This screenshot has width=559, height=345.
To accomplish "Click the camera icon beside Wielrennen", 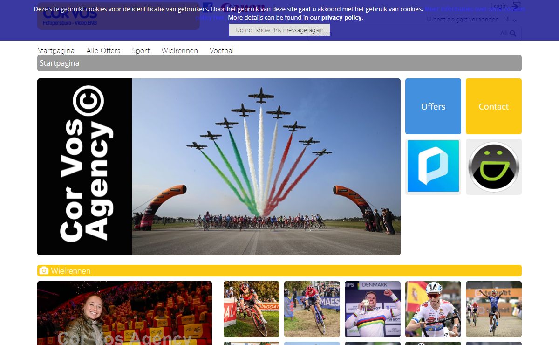I will point(44,270).
